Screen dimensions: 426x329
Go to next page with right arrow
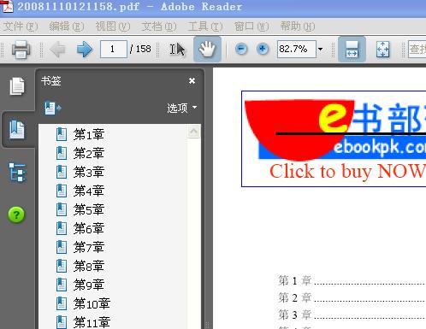pyautogui.click(x=85, y=50)
